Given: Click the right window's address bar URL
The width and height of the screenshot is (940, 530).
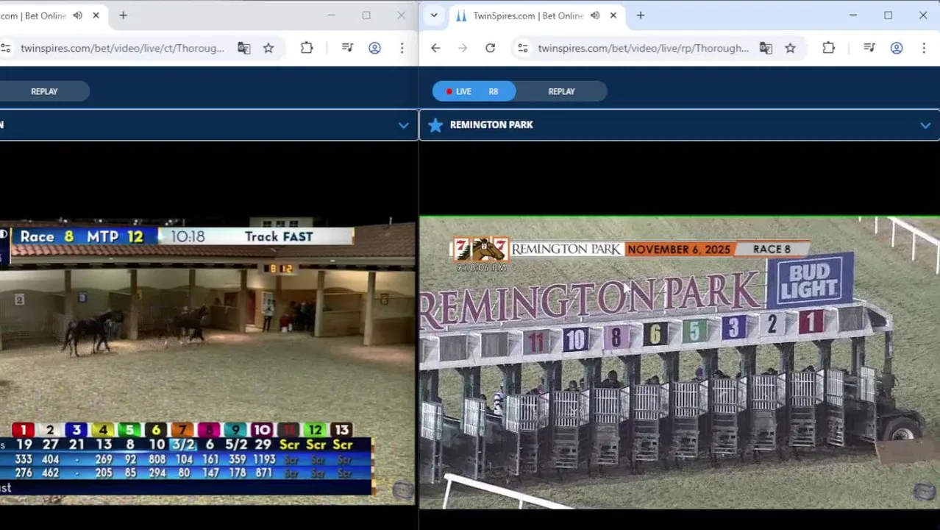Looking at the screenshot, I should click(x=644, y=48).
